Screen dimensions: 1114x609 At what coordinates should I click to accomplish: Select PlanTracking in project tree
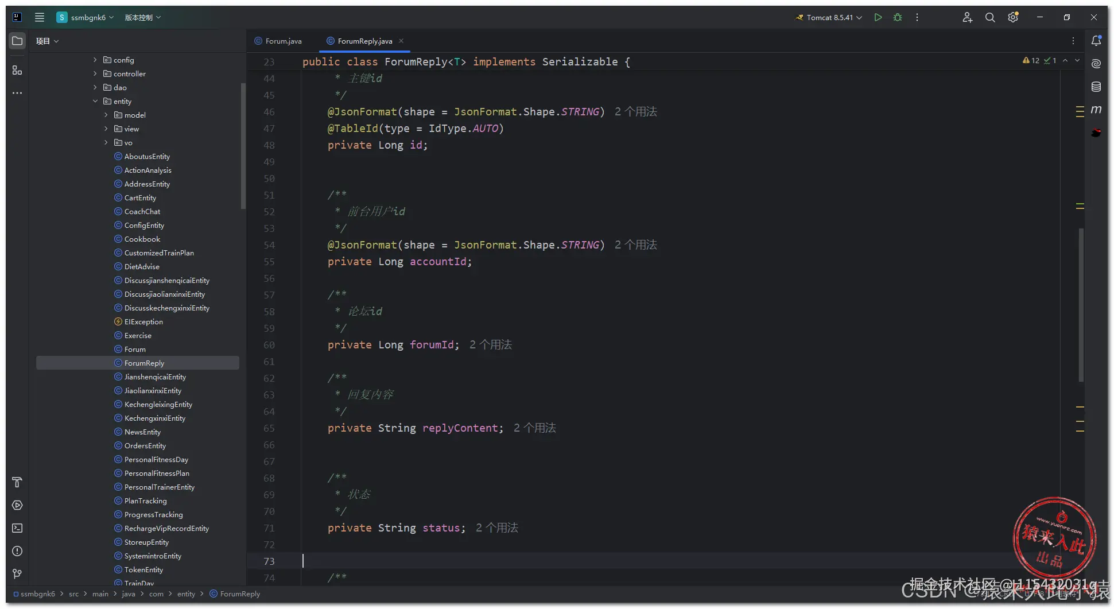tap(145, 501)
